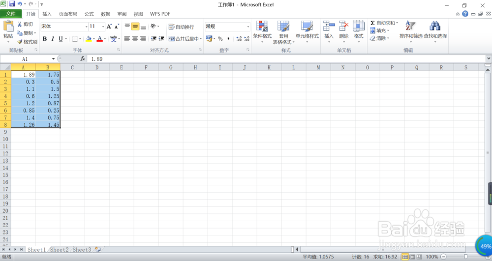The width and height of the screenshot is (492, 261).
Task: Switch to Insert (插入) ribbon tab
Action: [x=47, y=14]
